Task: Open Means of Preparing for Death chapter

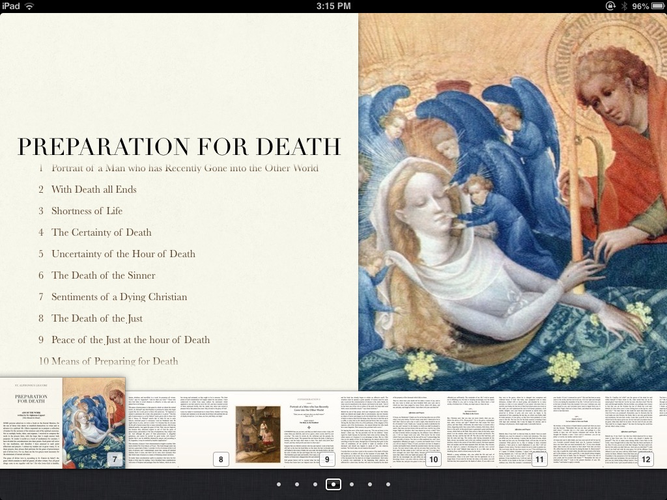Action: click(109, 361)
